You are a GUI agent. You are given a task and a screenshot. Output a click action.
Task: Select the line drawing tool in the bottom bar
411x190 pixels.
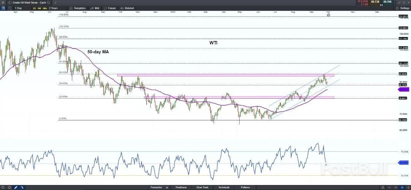22,187
